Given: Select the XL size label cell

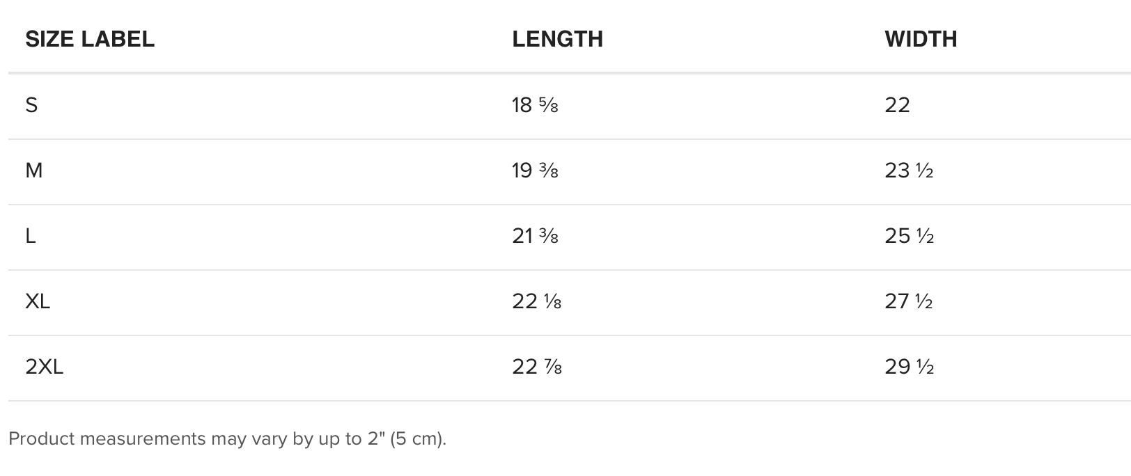Looking at the screenshot, I should click(x=38, y=301).
